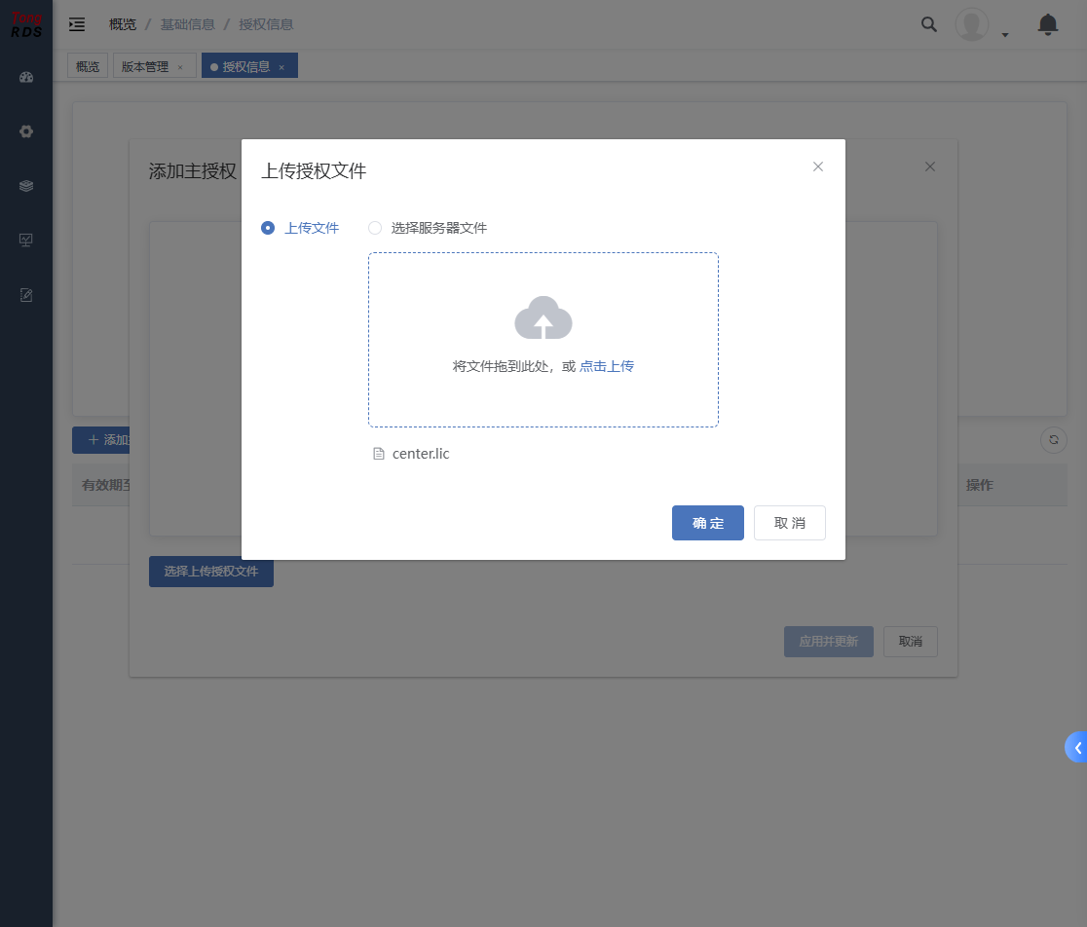The image size is (1087, 927).
Task: Close the 授权信息 tab
Action: [x=281, y=67]
